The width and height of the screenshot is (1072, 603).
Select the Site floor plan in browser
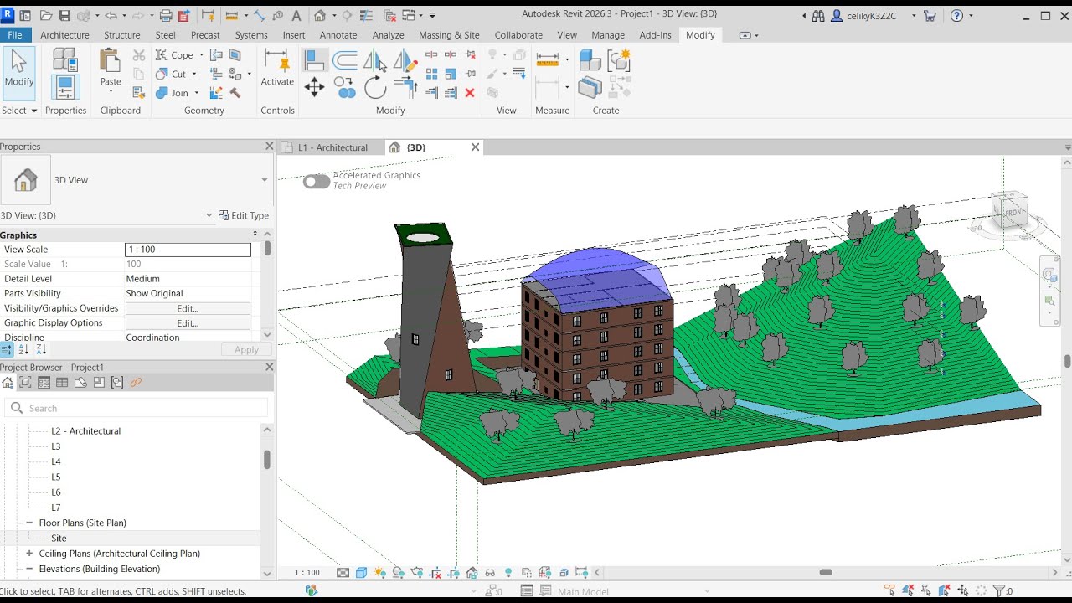[x=59, y=539]
